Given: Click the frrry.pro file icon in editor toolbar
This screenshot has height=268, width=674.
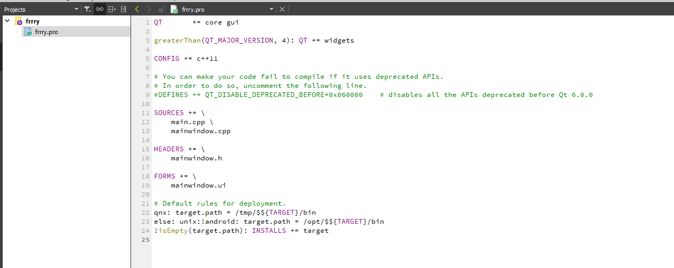Looking at the screenshot, I should pyautogui.click(x=174, y=9).
